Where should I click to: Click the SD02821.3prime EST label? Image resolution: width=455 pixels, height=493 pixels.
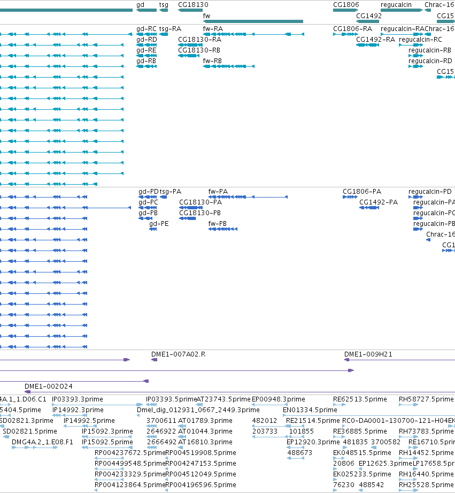tap(27, 421)
